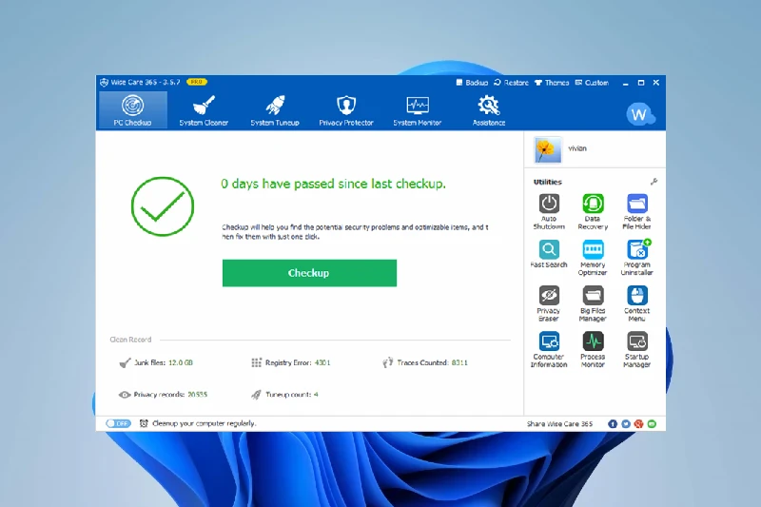Click the Backup option in title bar
The width and height of the screenshot is (761, 507).
point(472,83)
